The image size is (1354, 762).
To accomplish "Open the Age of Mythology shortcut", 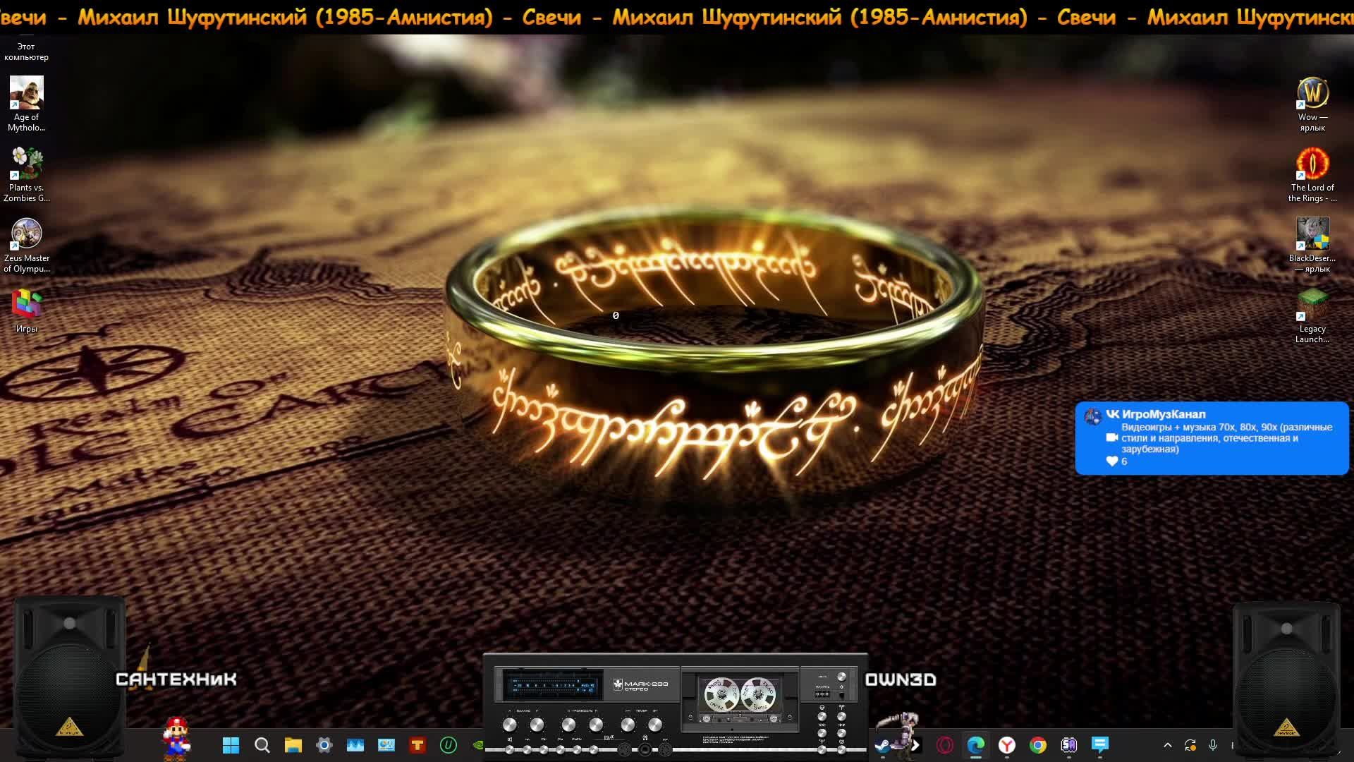I will (x=27, y=93).
